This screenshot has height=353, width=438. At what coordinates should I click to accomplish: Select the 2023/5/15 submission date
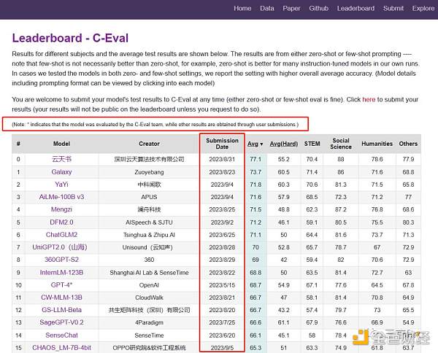(222, 285)
